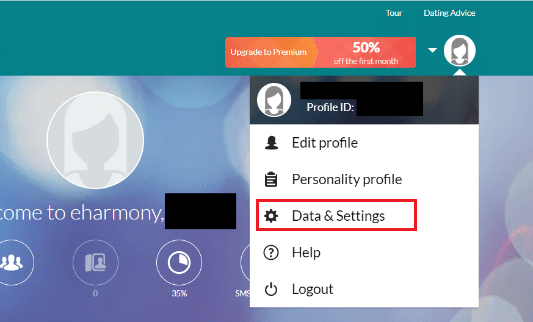Collapse account menu with the white arrow
The image size is (533, 322).
tap(432, 50)
